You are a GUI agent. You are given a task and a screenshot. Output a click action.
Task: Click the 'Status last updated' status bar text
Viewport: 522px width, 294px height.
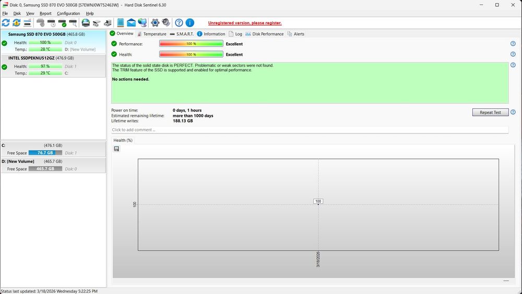tap(49, 291)
